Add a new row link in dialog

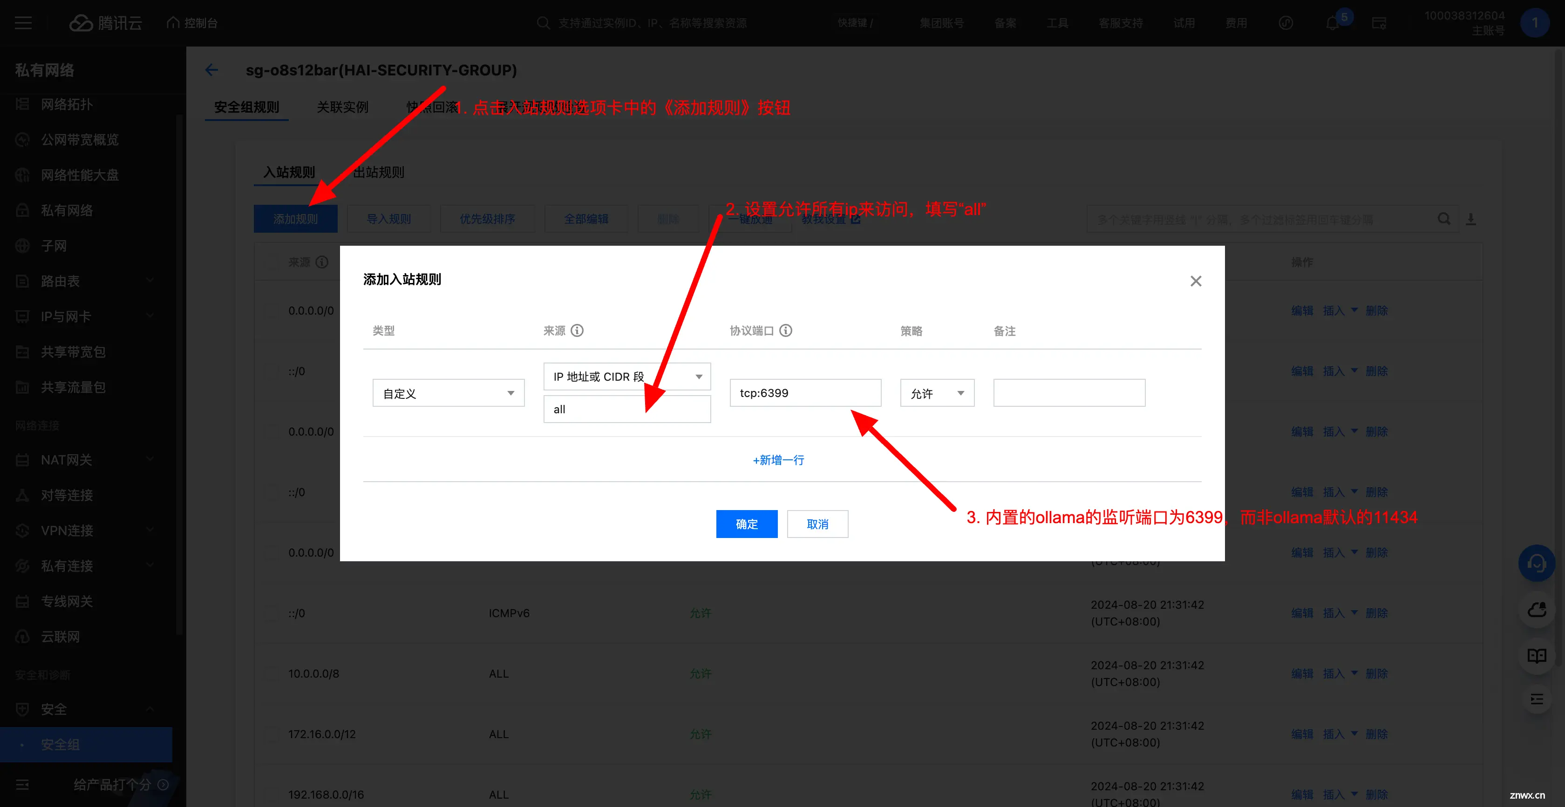pos(778,460)
